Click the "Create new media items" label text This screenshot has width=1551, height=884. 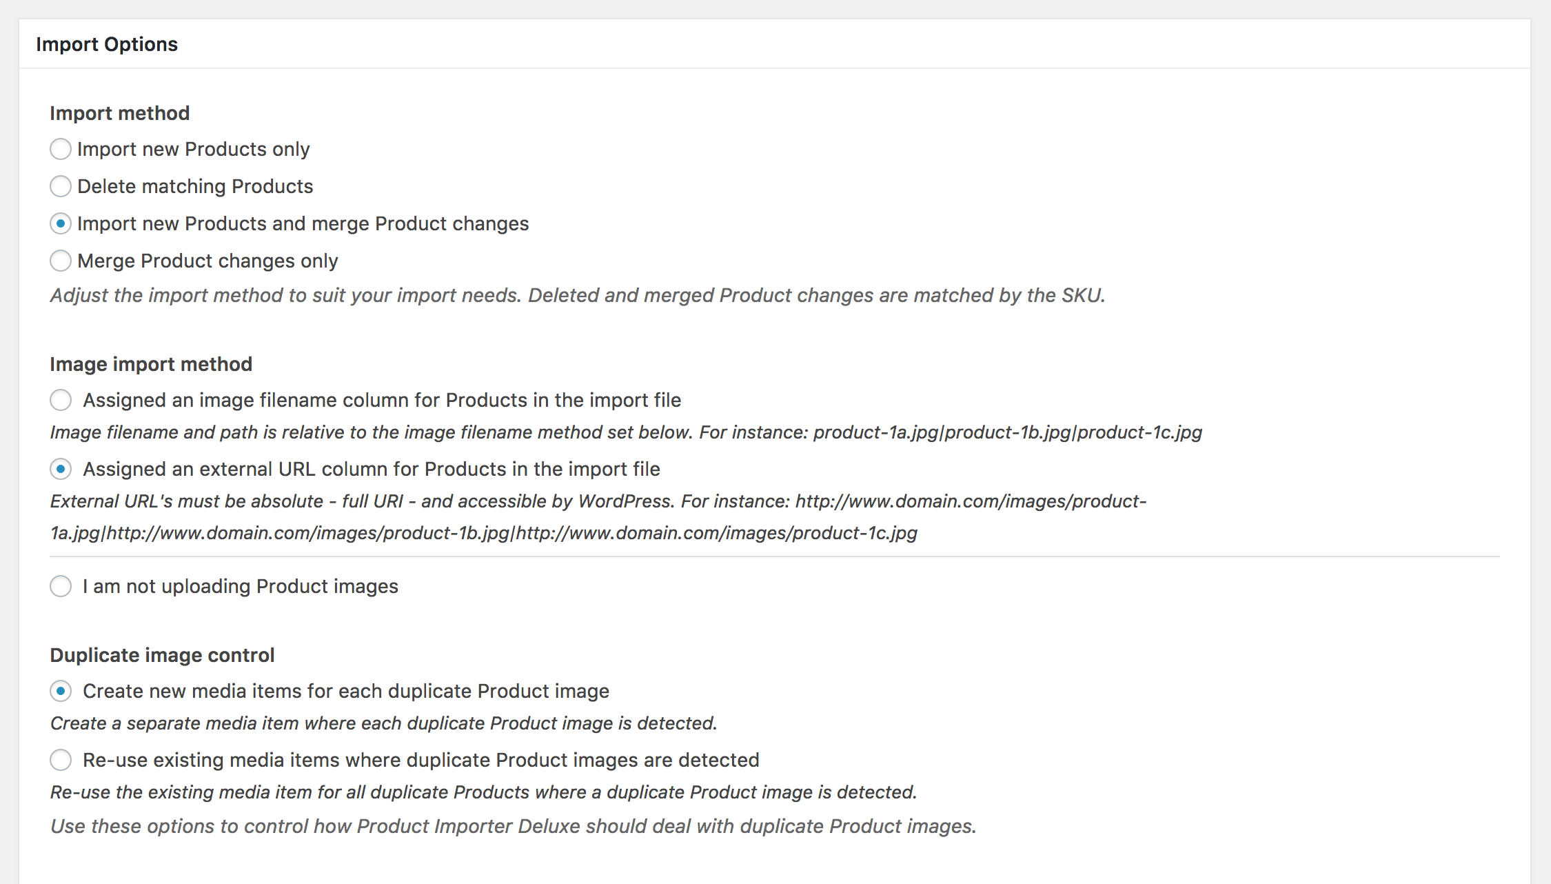click(346, 691)
